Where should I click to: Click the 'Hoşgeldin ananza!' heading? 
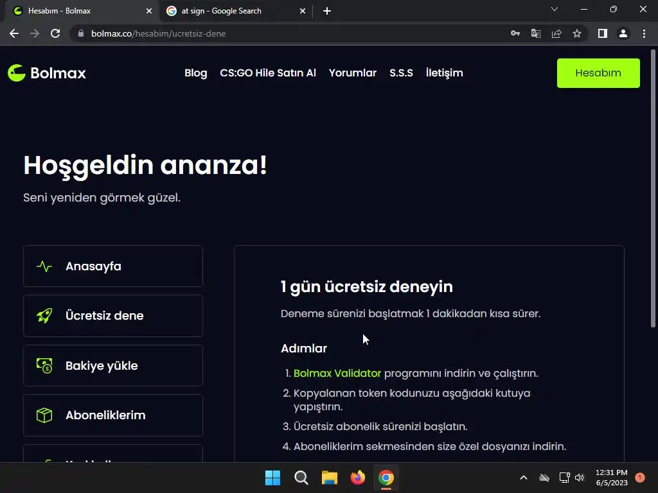145,165
